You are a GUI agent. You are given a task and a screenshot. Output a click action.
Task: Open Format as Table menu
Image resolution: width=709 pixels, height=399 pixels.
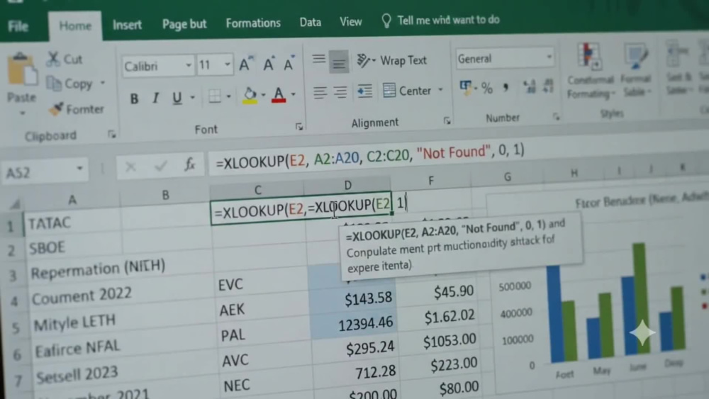[636, 71]
